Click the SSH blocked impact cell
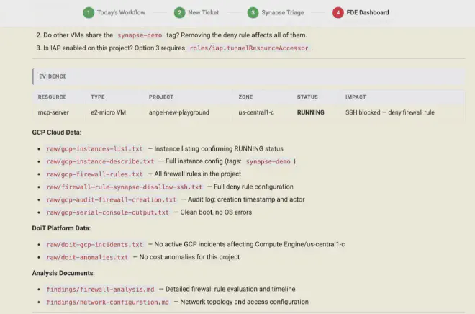The image size is (475, 314). tap(390, 112)
